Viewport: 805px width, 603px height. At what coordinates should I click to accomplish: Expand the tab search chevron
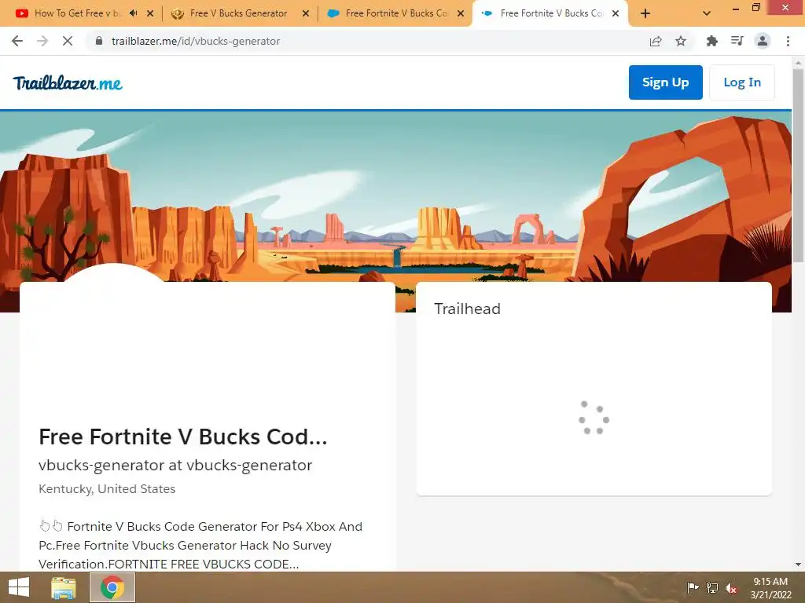(707, 13)
